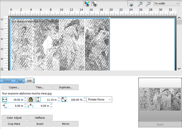Image resolution: width=182 pixels, height=129 pixels.
Task: Zoom out with the magnifier minus icon
Action: click(148, 4)
